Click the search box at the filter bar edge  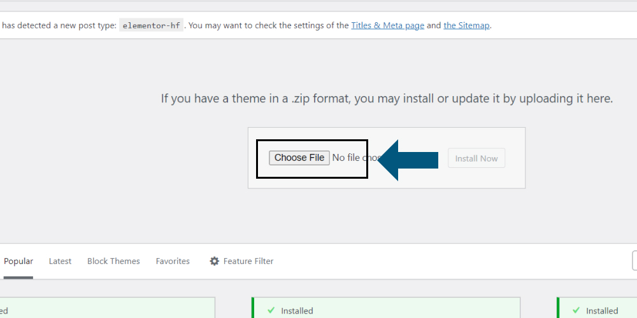pos(634,261)
